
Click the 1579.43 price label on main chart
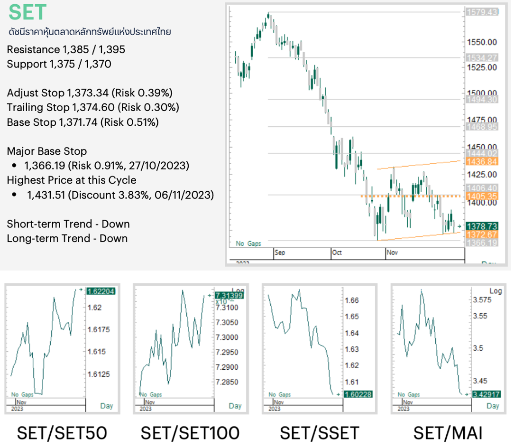click(482, 12)
